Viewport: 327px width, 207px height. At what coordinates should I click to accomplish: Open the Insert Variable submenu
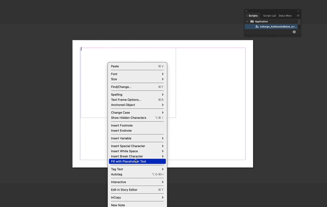pyautogui.click(x=137, y=138)
